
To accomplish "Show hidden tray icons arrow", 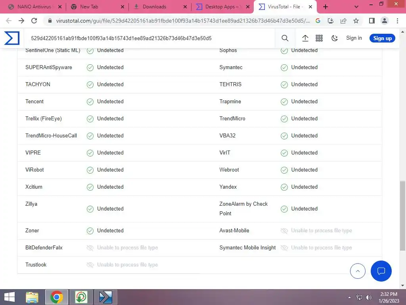I will point(350,297).
